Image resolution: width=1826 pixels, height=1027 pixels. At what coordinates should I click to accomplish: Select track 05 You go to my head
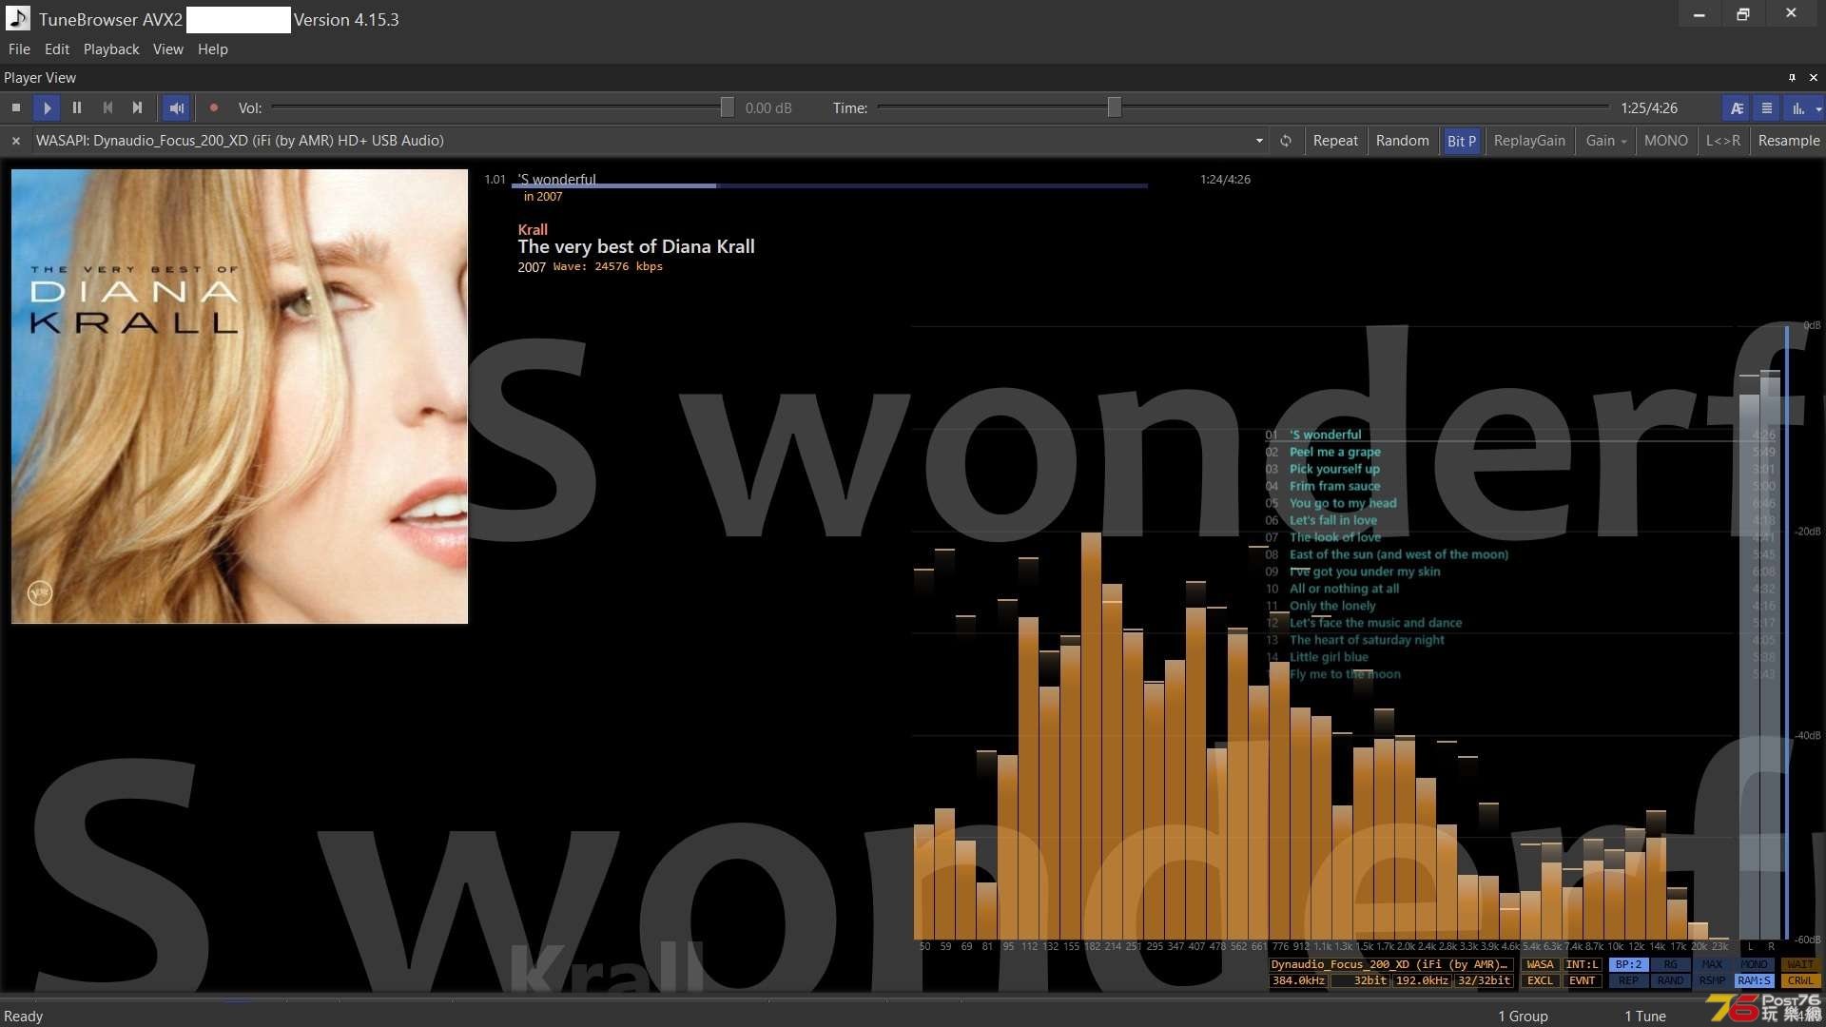1343,503
